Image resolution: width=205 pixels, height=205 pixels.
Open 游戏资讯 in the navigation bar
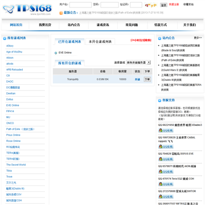tap(102, 25)
